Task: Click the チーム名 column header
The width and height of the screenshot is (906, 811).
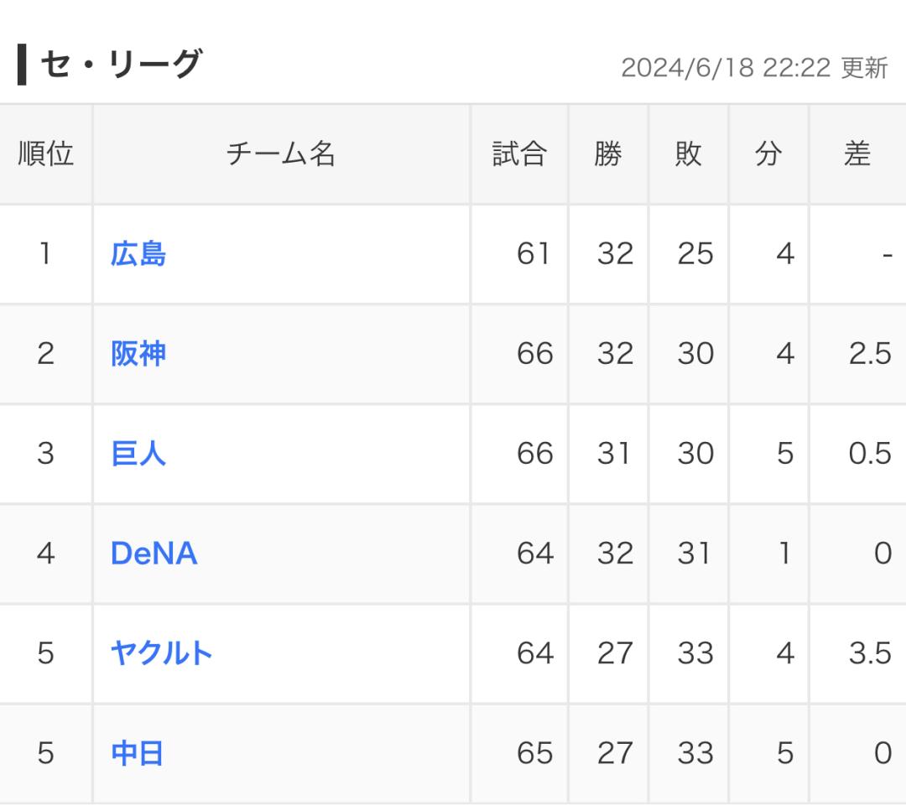Action: coord(281,154)
